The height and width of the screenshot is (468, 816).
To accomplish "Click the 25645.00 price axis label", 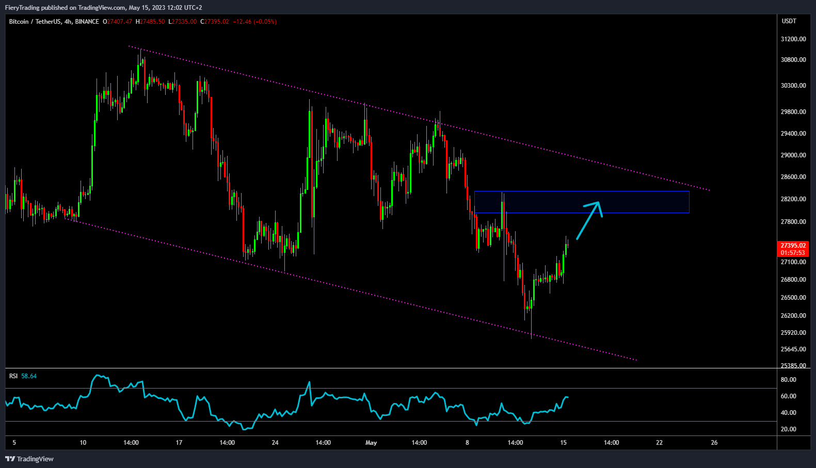I will (x=793, y=349).
